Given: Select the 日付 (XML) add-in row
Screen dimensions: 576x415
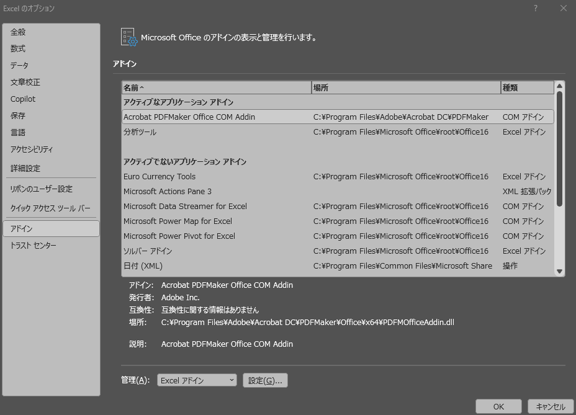Looking at the screenshot, I should pos(338,266).
